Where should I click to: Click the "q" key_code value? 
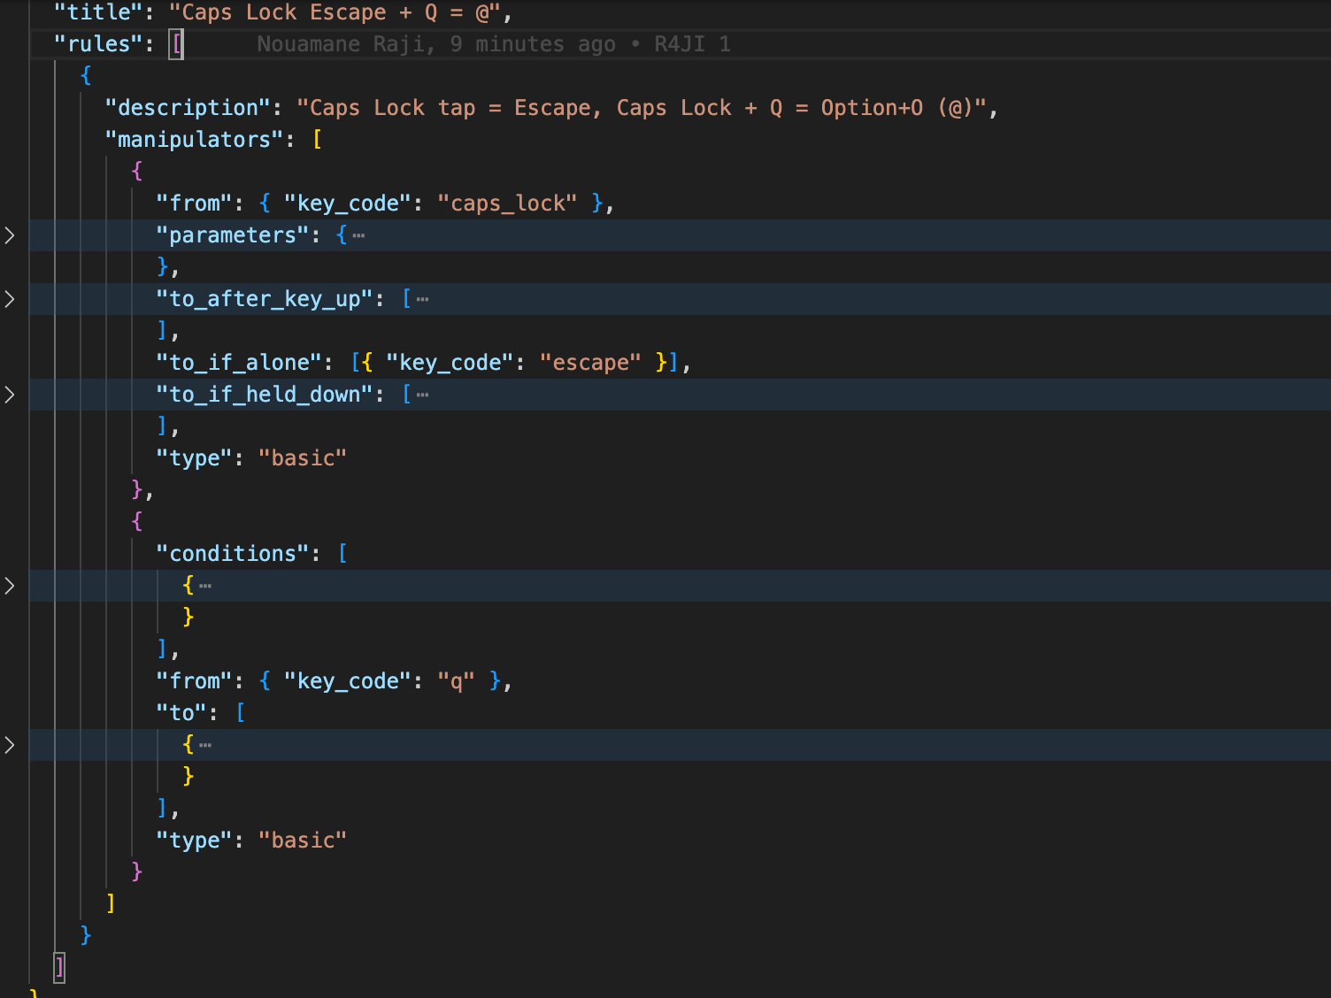coord(456,681)
